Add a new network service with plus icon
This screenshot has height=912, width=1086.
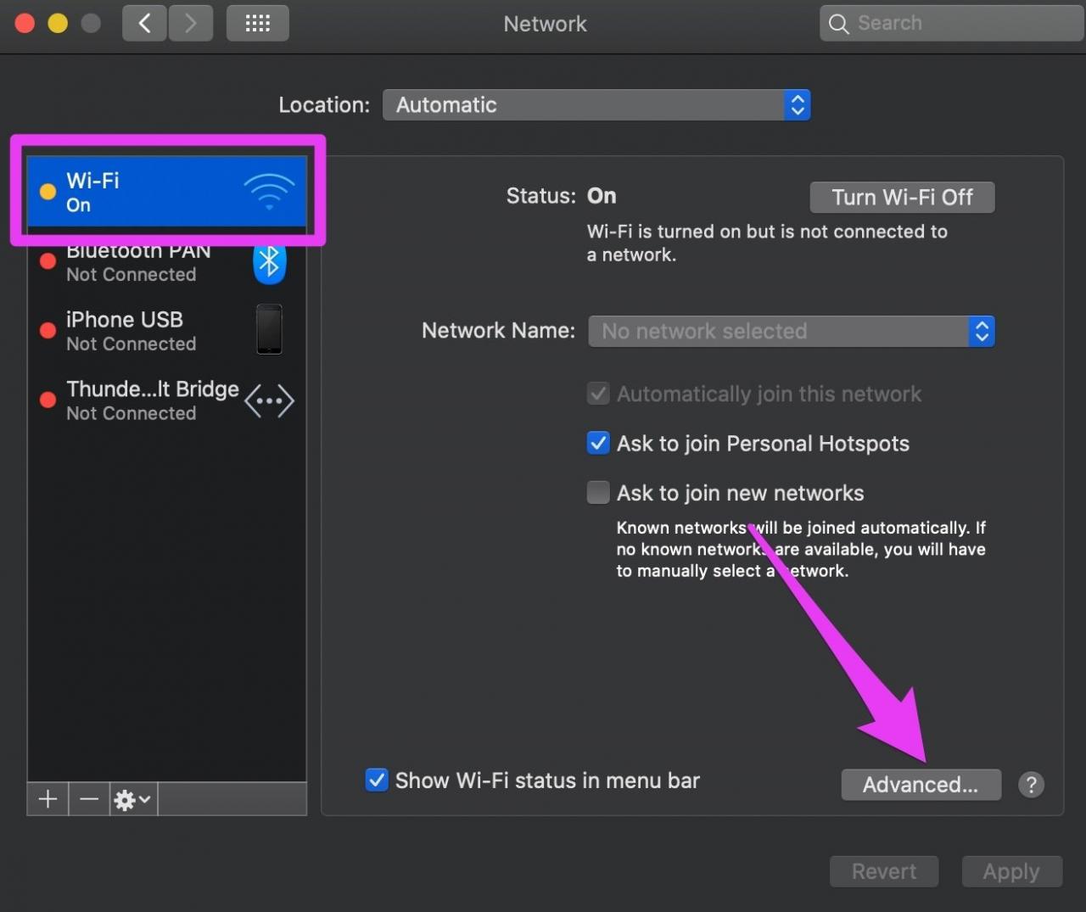(48, 798)
